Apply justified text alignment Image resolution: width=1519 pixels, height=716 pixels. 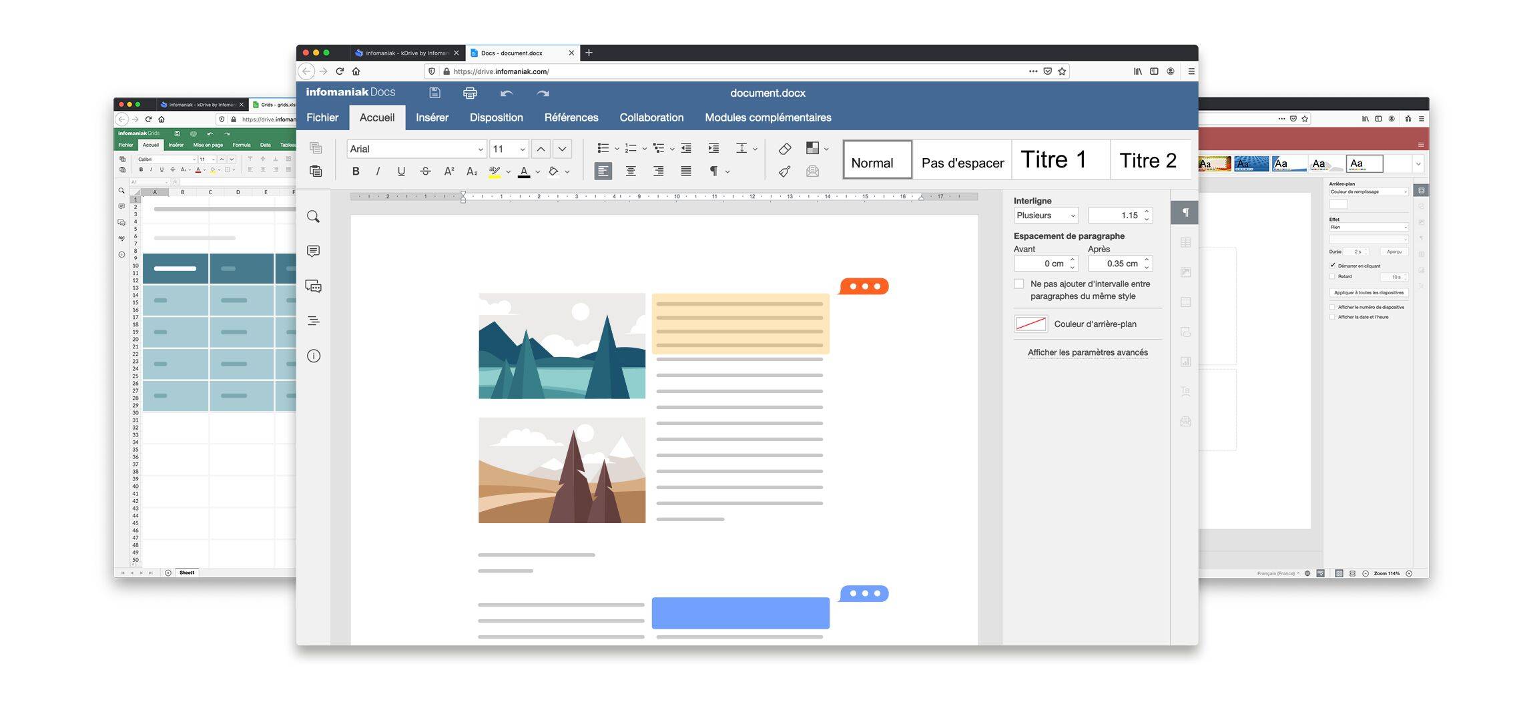686,171
